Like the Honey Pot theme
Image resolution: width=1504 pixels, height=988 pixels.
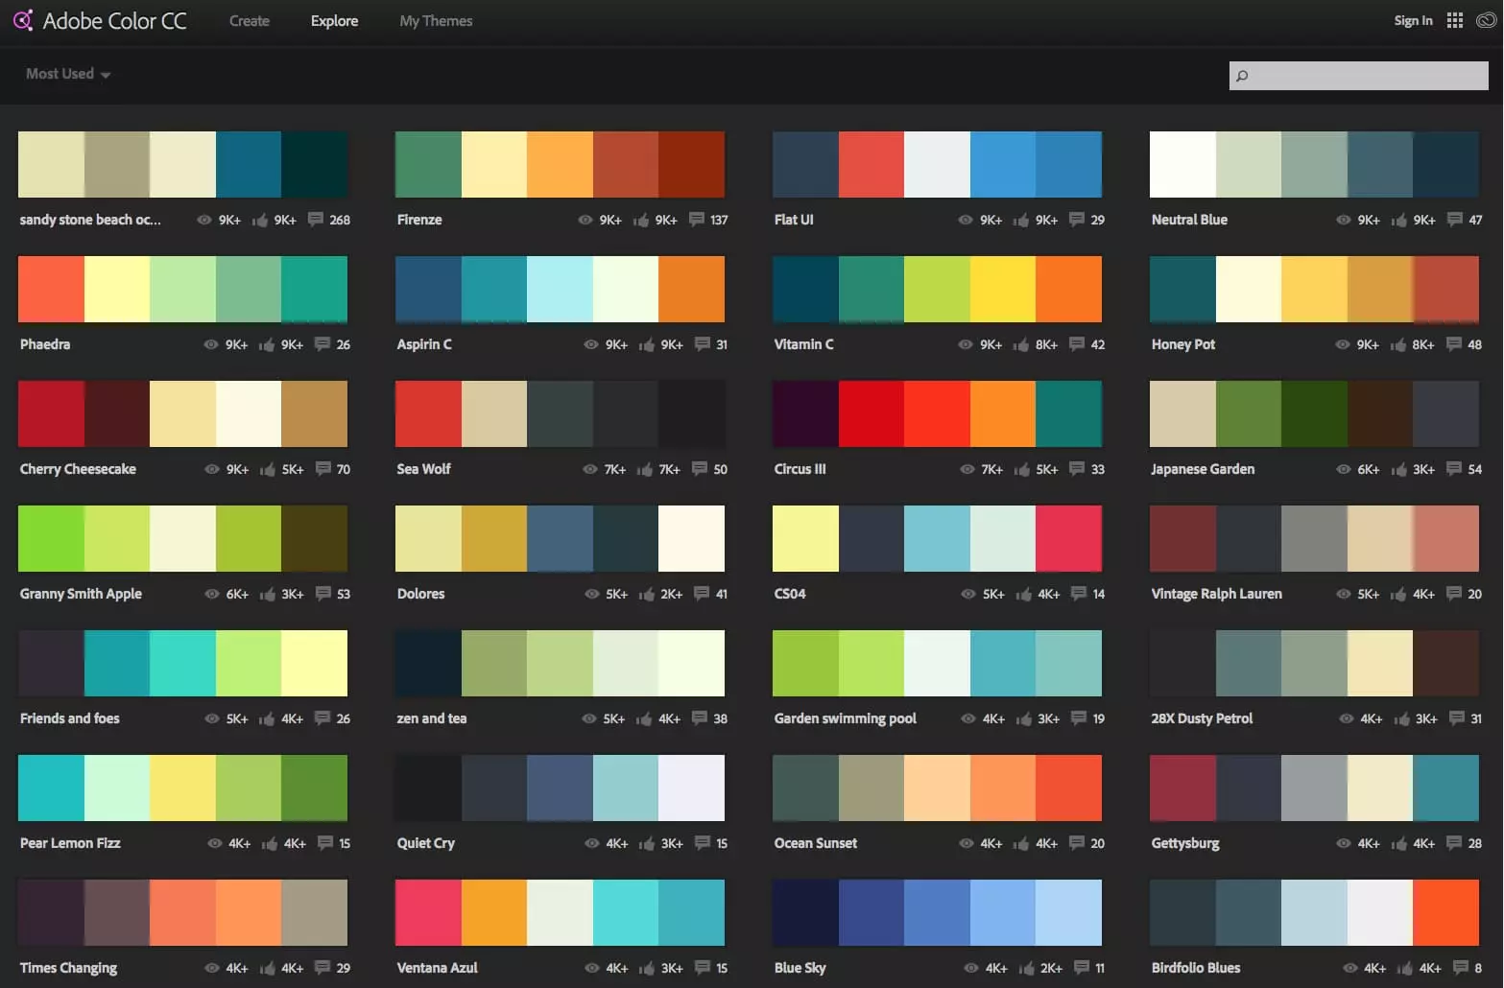click(1399, 345)
